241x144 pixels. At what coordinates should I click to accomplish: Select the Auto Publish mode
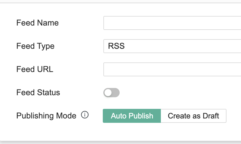[x=132, y=116]
